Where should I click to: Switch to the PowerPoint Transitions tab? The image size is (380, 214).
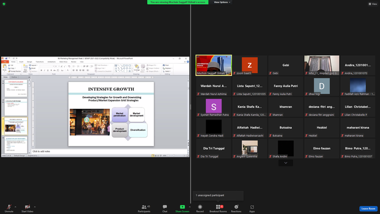[x=40, y=62]
